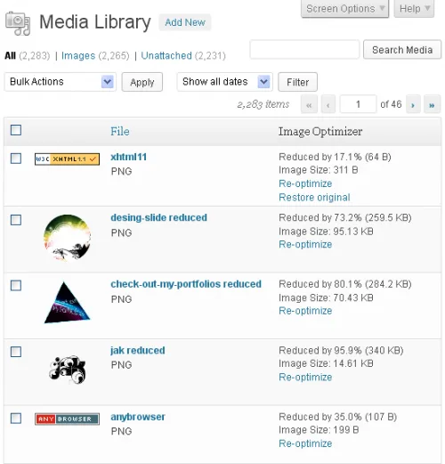Viewport: 445px width, 464px height.
Task: Click into the media search field
Action: coord(304,49)
